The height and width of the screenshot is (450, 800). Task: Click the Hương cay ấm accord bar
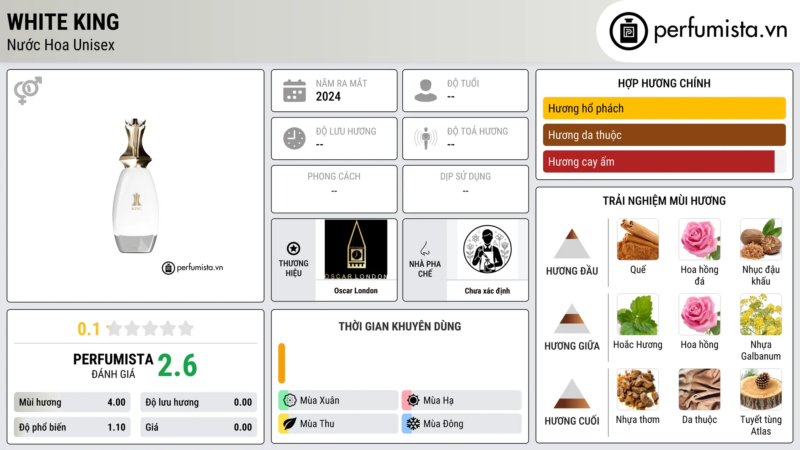click(x=664, y=161)
